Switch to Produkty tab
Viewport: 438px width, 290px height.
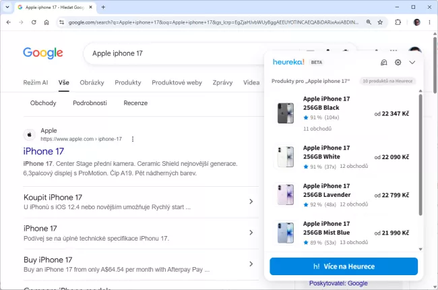128,82
